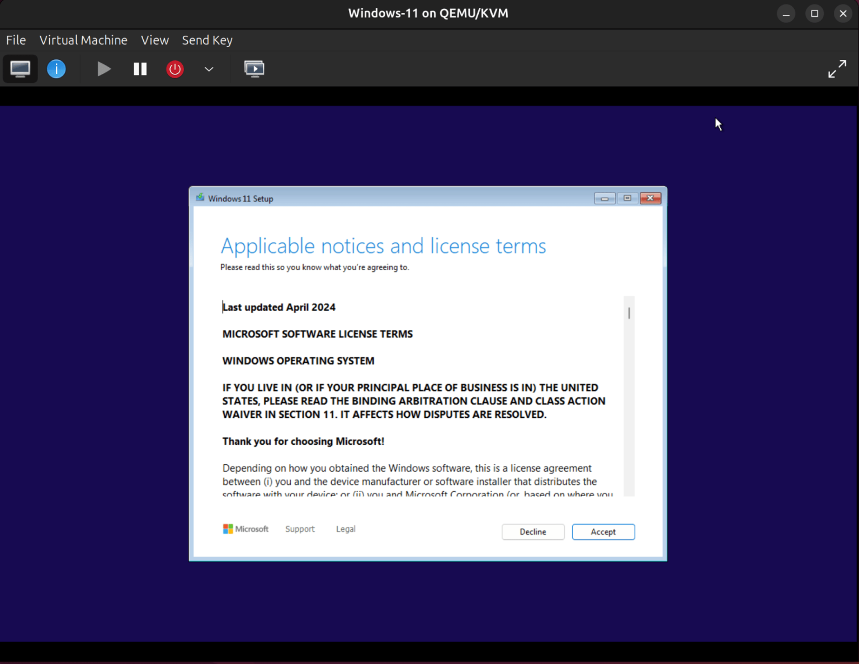Open the Virtual Machine menu
859x664 pixels.
[83, 40]
